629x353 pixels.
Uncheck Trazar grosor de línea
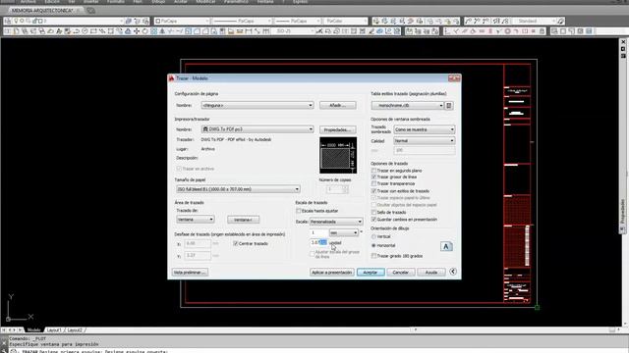[x=373, y=176]
